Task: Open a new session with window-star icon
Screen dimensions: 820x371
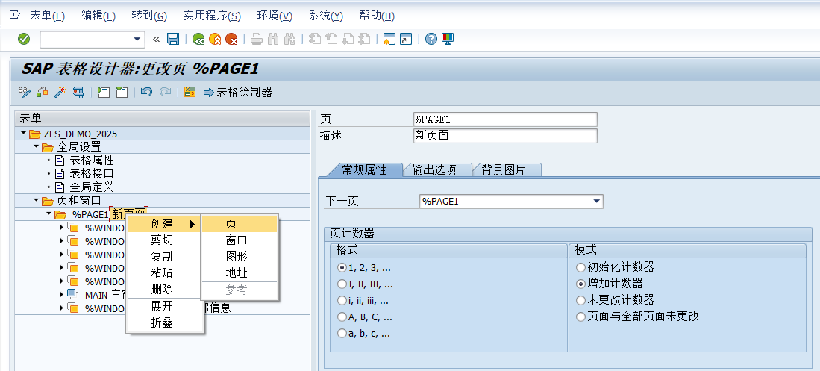Action: [389, 39]
